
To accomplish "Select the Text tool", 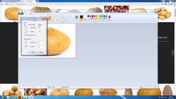I will [x=45, y=17].
